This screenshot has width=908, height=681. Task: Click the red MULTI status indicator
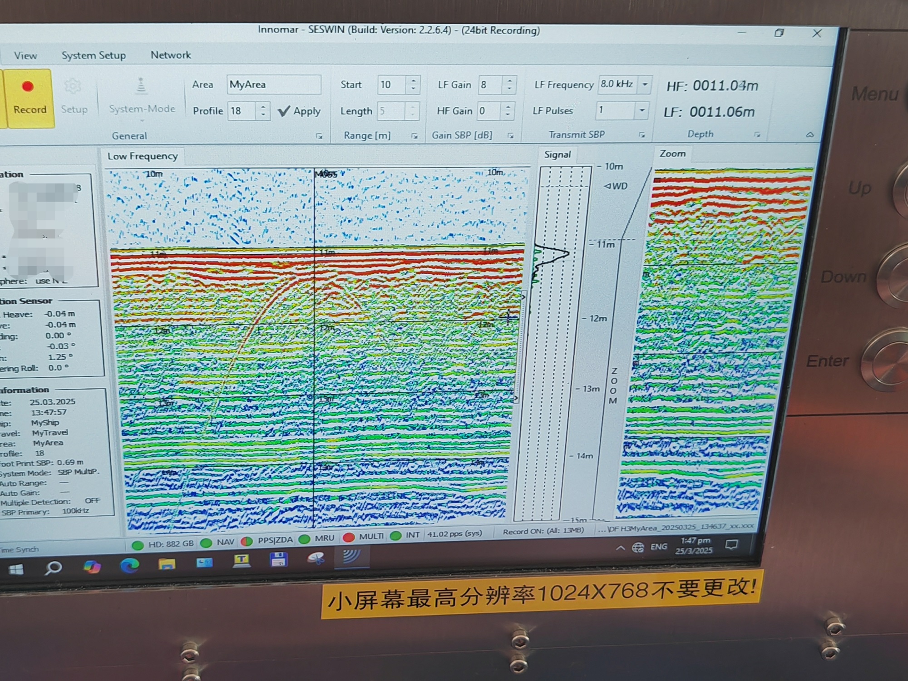pyautogui.click(x=363, y=537)
